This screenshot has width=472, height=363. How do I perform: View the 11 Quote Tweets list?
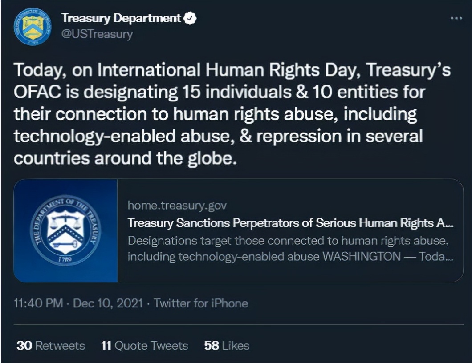point(145,346)
